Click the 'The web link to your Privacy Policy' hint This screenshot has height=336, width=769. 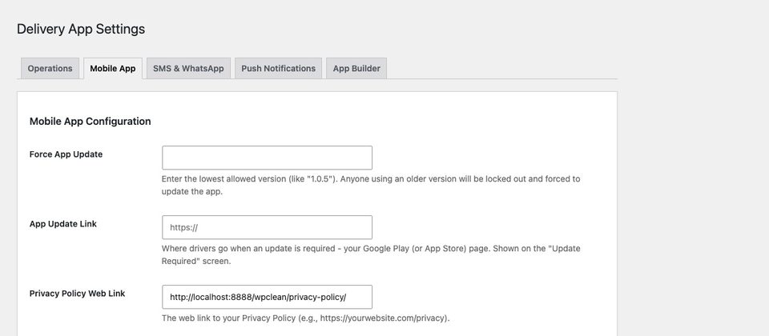tap(305, 318)
